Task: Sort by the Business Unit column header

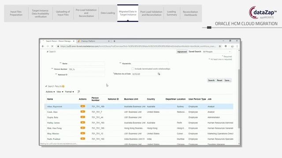Action: pyautogui.click(x=131, y=99)
